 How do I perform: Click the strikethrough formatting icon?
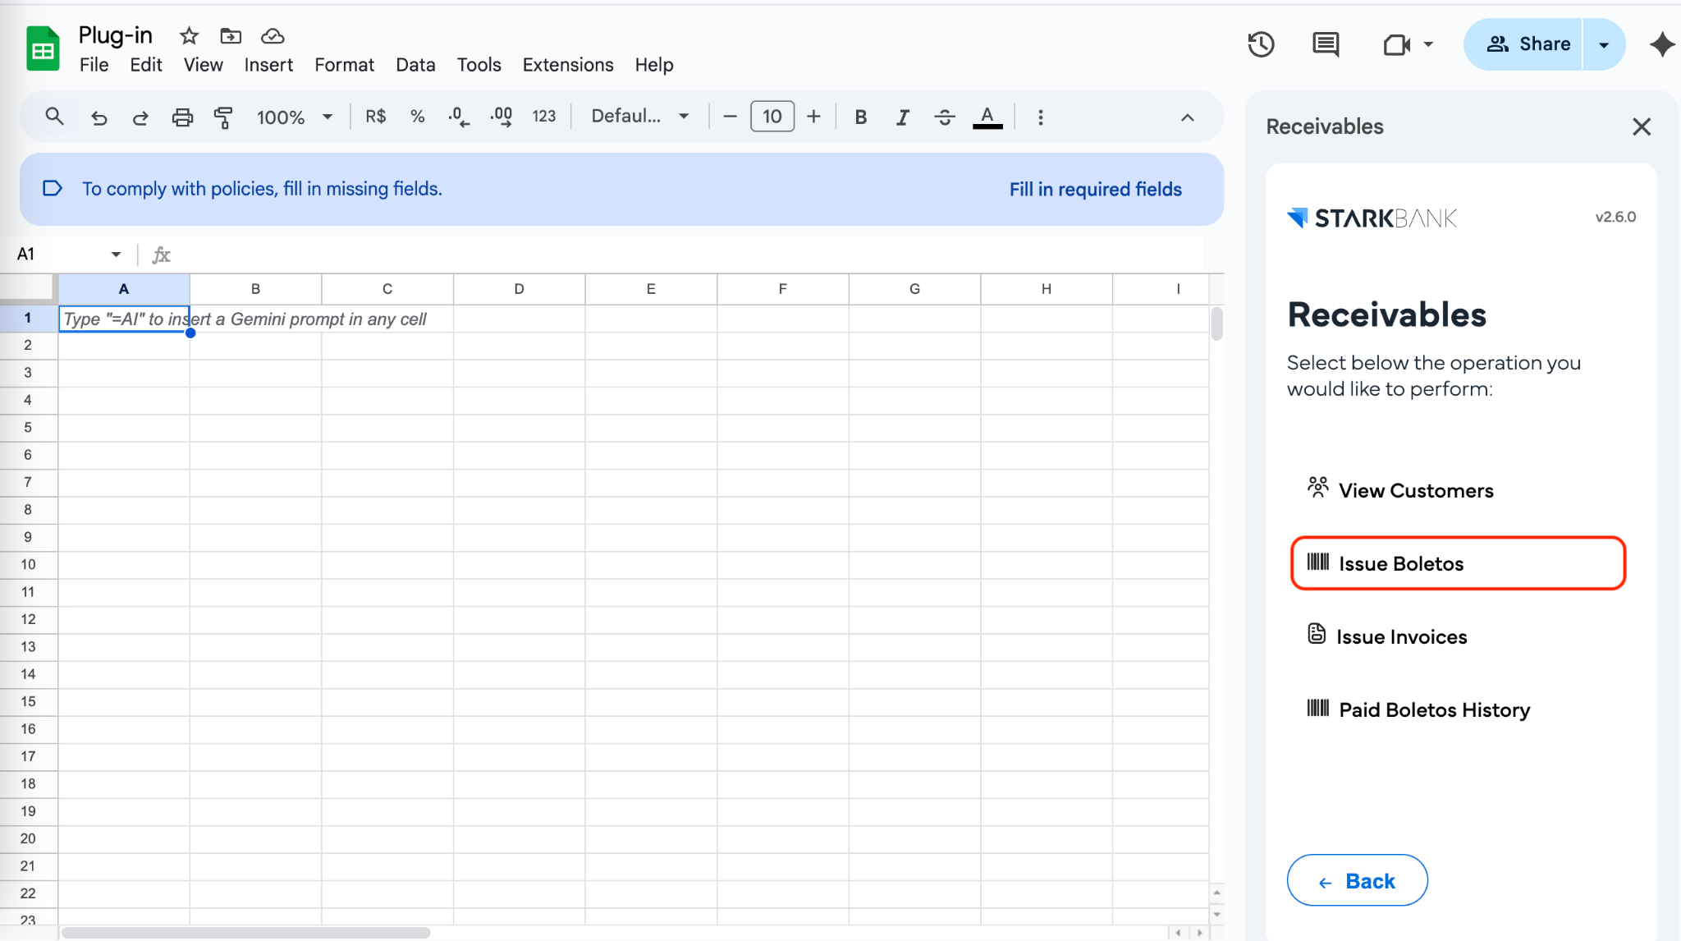[944, 117]
